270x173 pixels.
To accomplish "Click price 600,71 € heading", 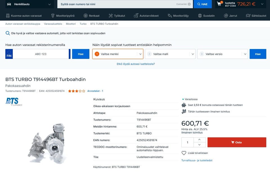I will pyautogui.click(x=195, y=123).
